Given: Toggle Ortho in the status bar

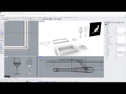Looking at the screenshot, I should tap(44, 82).
